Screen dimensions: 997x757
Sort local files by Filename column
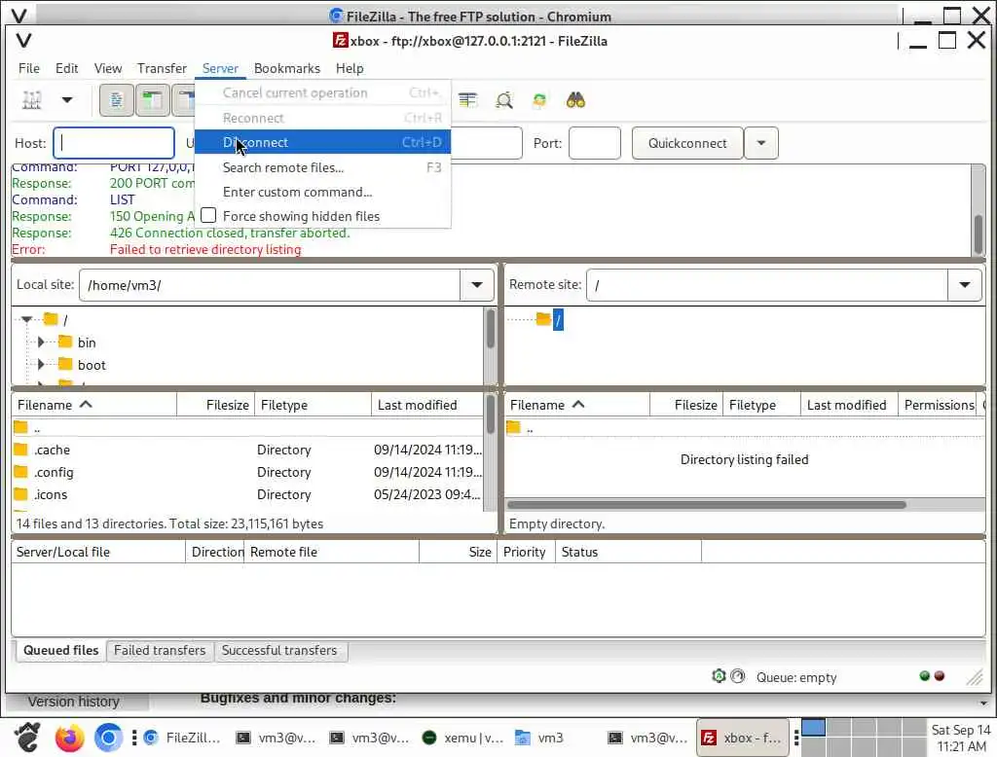94,405
